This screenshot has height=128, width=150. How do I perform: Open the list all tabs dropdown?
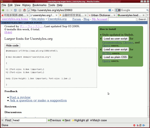148,15
